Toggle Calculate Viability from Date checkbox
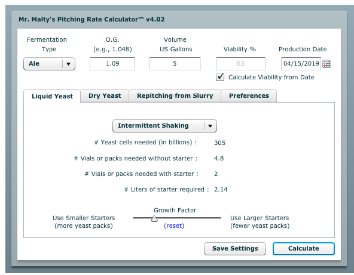This screenshot has height=275, width=354. point(220,77)
